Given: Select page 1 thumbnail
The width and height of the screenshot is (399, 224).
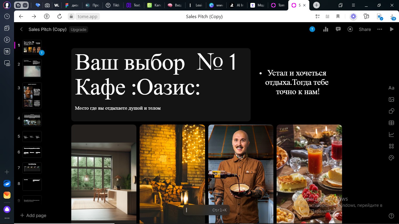Looking at the screenshot, I should [32, 47].
